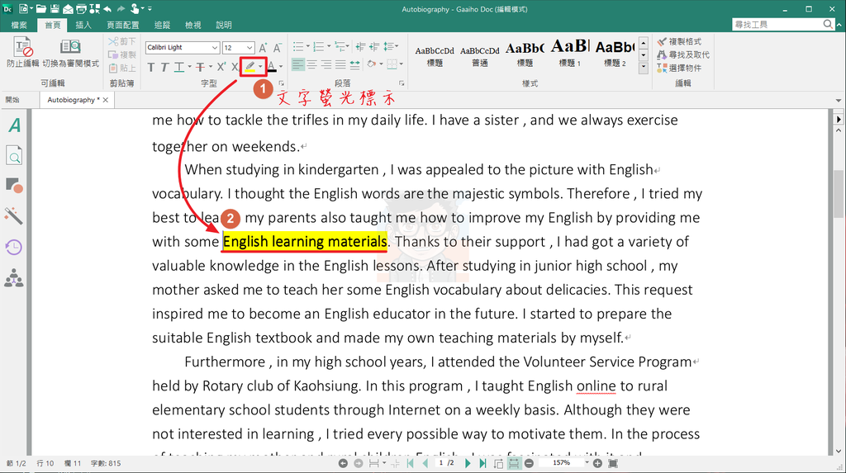
Task: Open the magic wand sidebar tool
Action: pyautogui.click(x=14, y=215)
